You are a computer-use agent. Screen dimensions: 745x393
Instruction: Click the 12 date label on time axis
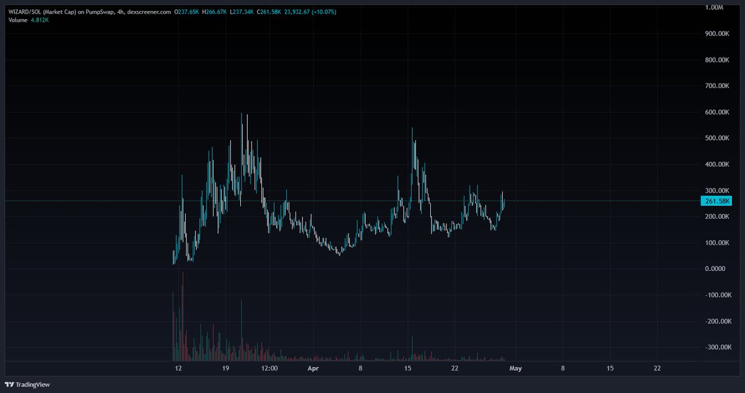tap(179, 368)
